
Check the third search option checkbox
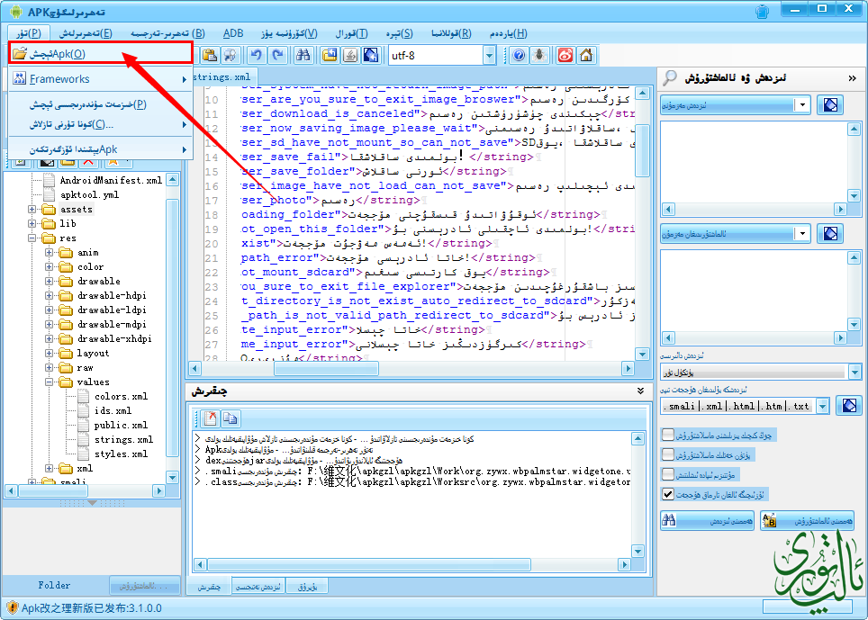point(668,474)
